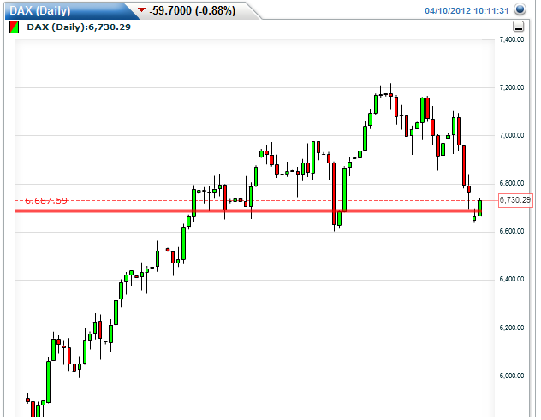Click the 6,800.00 price axis label
The height and width of the screenshot is (420, 541).
(512, 183)
